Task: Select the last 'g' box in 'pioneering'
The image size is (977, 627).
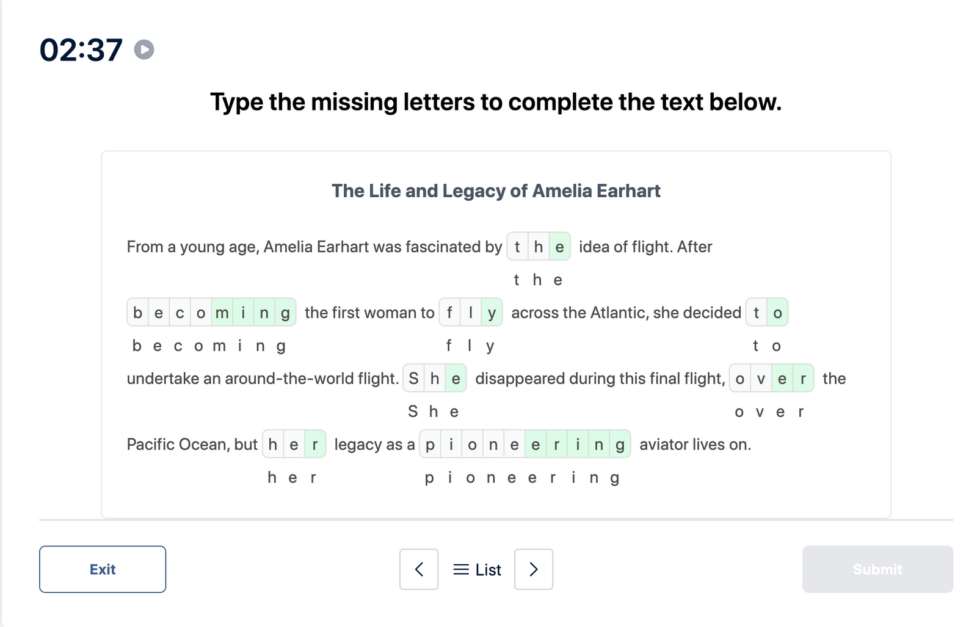Action: click(620, 444)
